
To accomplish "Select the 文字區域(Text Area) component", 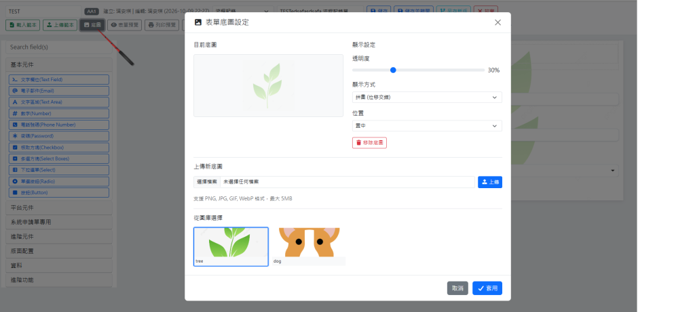I will coord(59,102).
